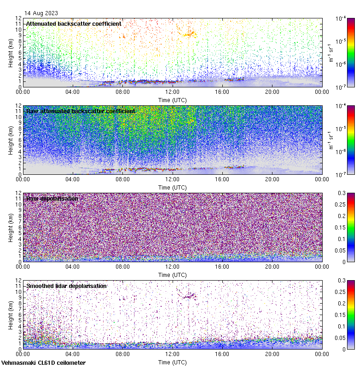Screen dimensions: 359x368
Task: Click the 0.25 label on smoothed depolarisation colorbar
Action: 340,292
